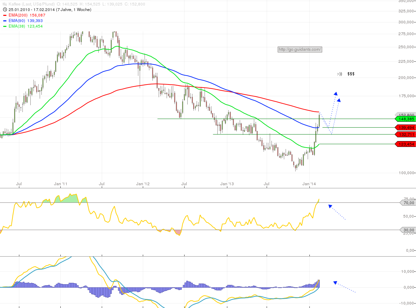Click the blue arrow annotation beside RSI panel
The width and height of the screenshot is (416, 308).
tap(337, 212)
